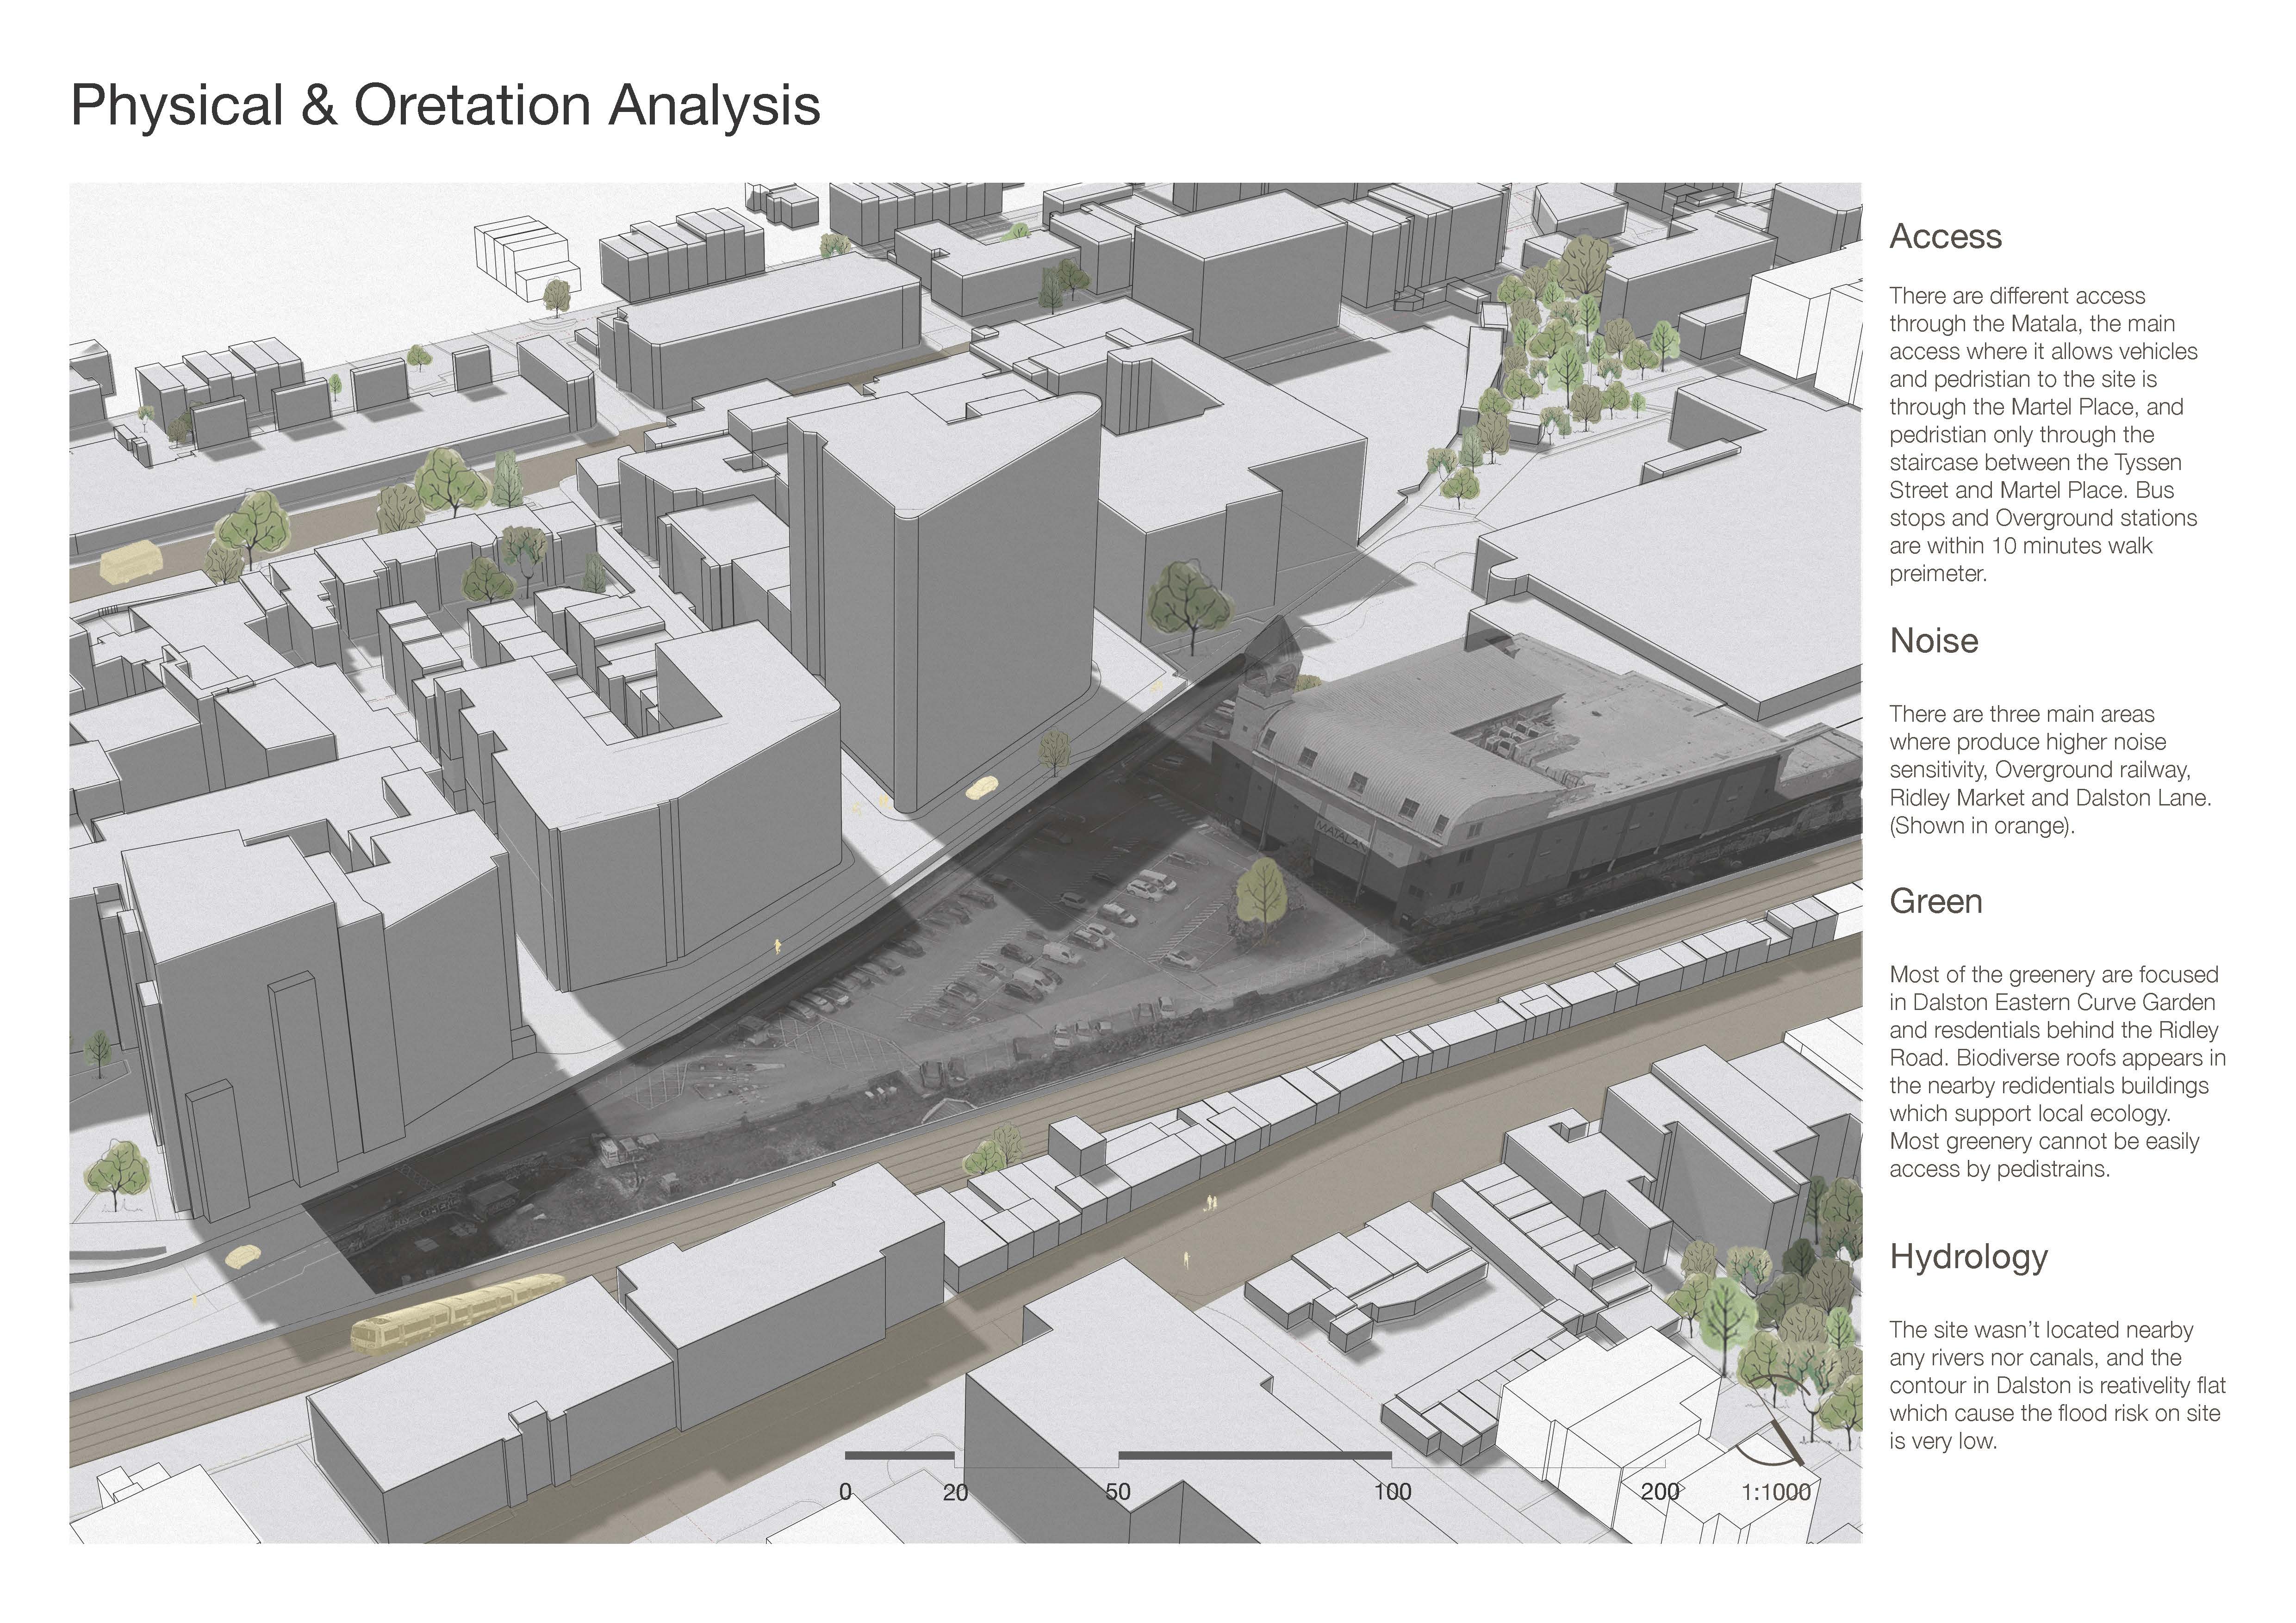The image size is (2296, 1623).
Task: Select the 'Hydrology' section heading
Action: [x=1968, y=1256]
